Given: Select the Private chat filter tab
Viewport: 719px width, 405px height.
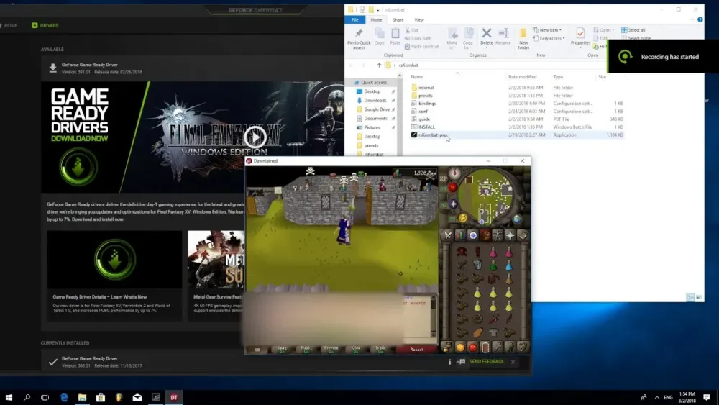Looking at the screenshot, I should (331, 350).
